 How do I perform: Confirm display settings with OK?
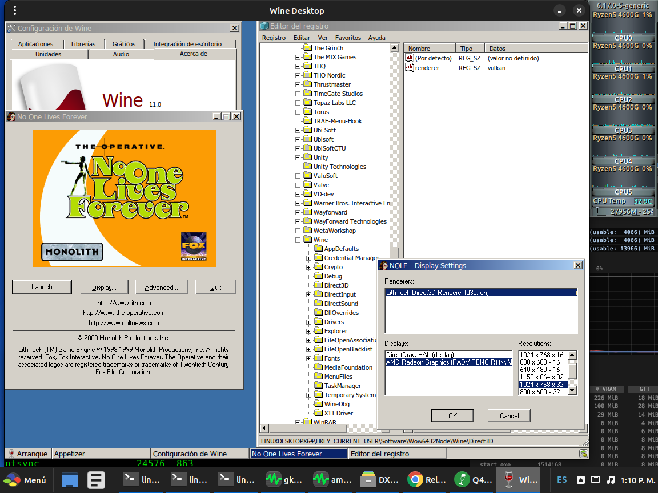click(453, 416)
